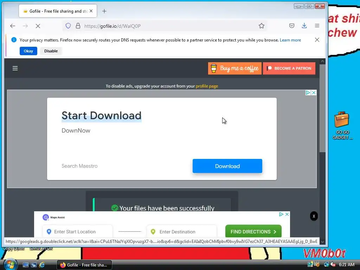This screenshot has width=360, height=270.
Task: Click the Gofile Firefox taskbar button
Action: pos(84,265)
